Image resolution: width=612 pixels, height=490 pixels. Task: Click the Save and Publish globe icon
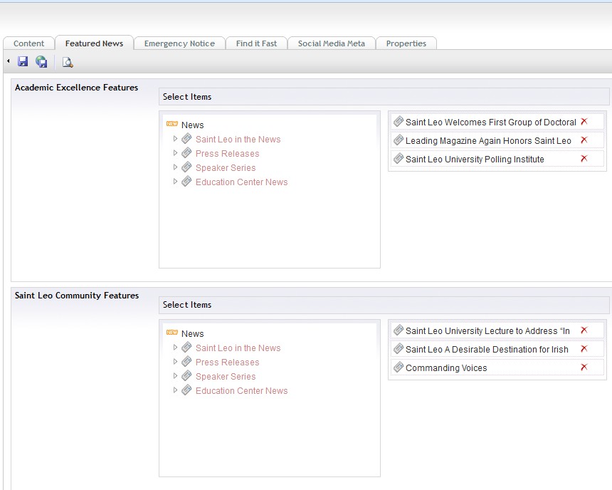click(x=41, y=62)
